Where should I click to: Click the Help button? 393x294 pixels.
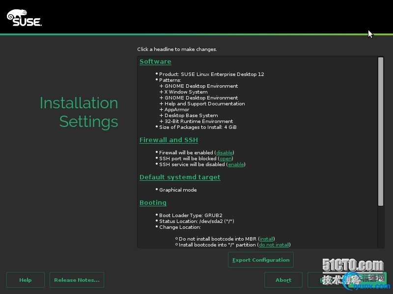point(26,280)
